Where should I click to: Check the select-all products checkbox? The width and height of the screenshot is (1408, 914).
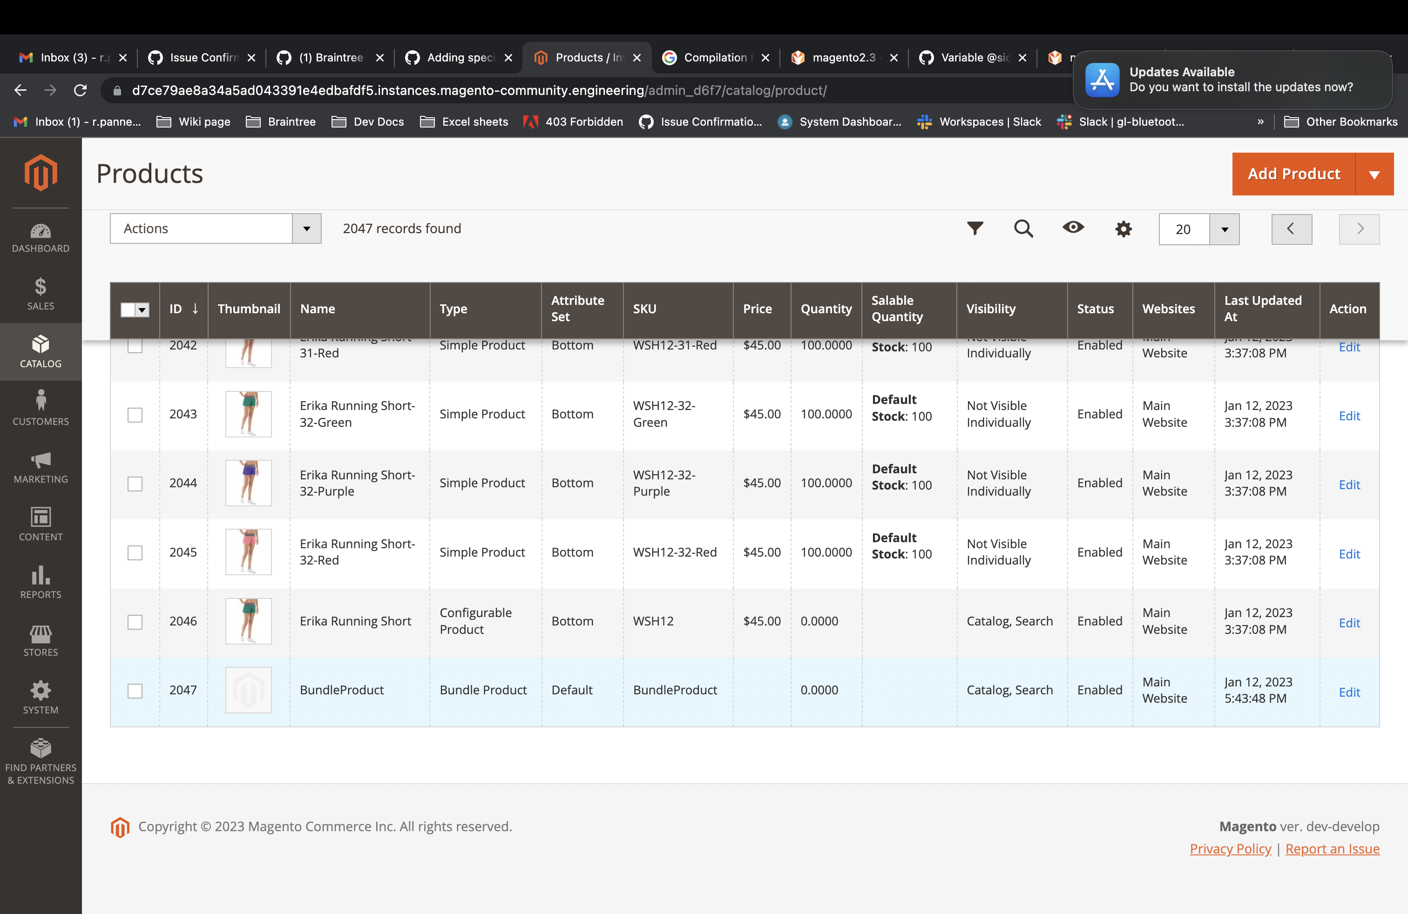(x=128, y=309)
